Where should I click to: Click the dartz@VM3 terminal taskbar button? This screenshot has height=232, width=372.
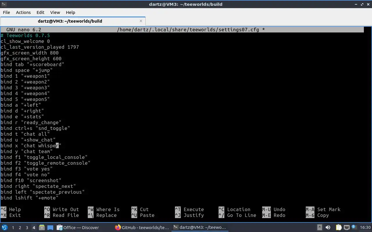200,227
